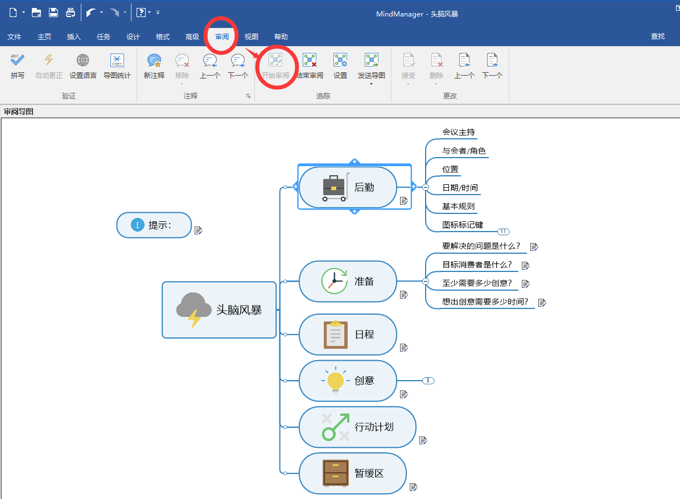Click the New document icon
Image resolution: width=680 pixels, height=499 pixels.
pyautogui.click(x=13, y=13)
